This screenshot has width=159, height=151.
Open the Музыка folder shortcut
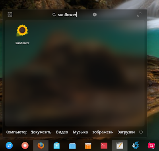click(x=80, y=132)
